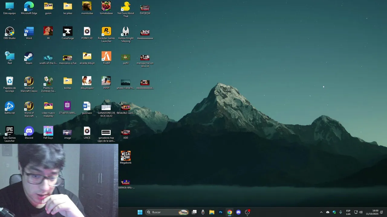Select the video nuevo makanky folder

pos(48,109)
